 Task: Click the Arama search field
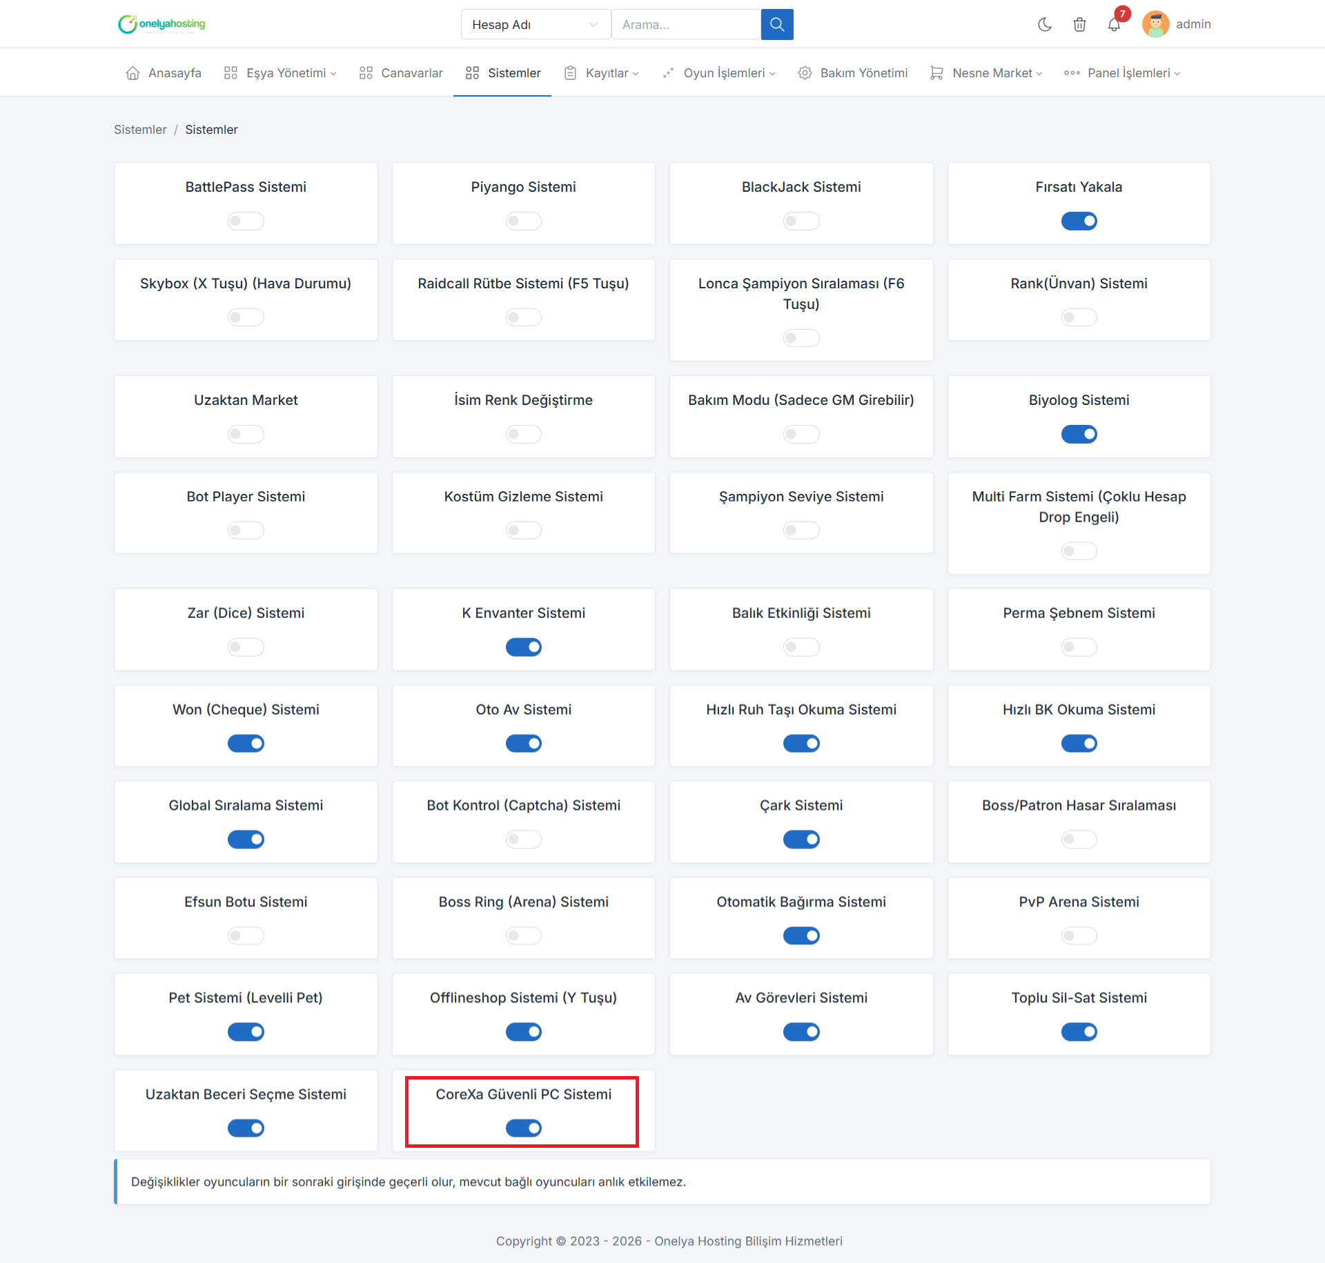(x=686, y=25)
